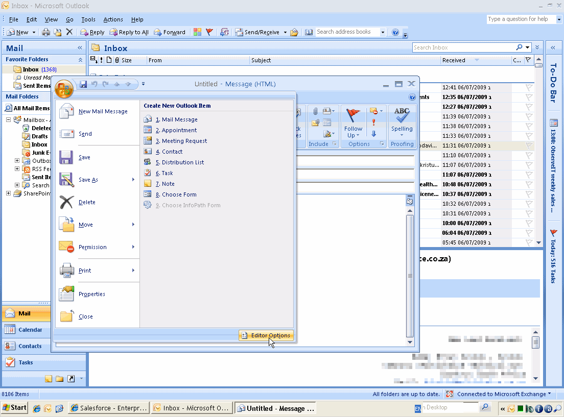Image resolution: width=564 pixels, height=417 pixels.
Task: Click the Reply to All button
Action: tap(129, 32)
